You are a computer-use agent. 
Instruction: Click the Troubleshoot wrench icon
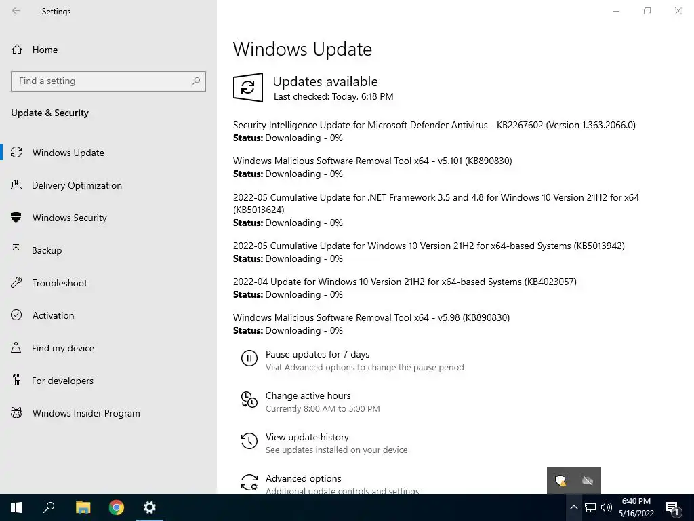[16, 283]
